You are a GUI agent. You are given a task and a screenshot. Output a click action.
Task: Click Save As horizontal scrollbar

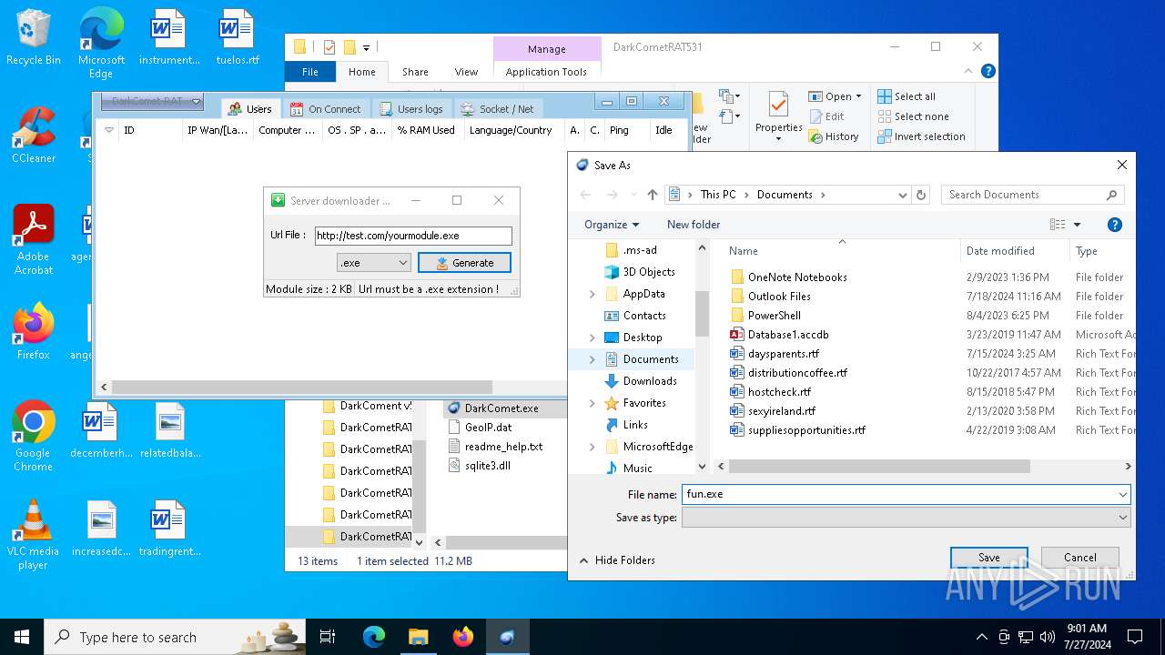[878, 466]
